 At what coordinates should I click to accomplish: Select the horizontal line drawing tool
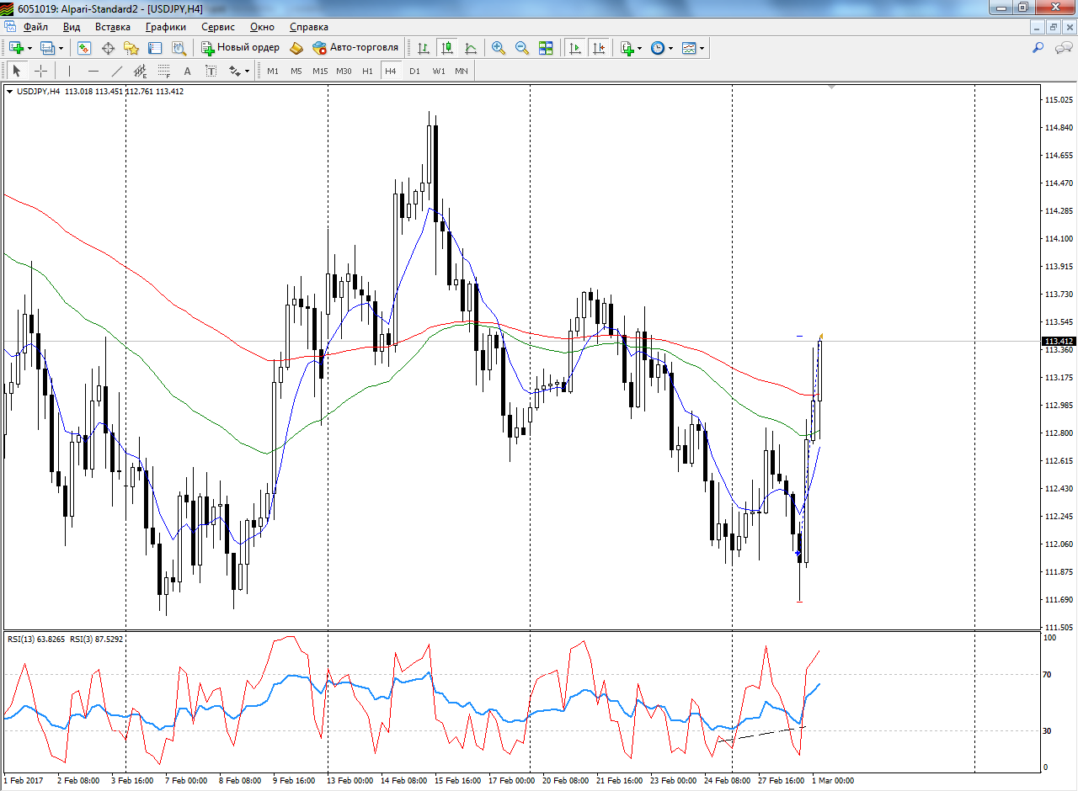(93, 71)
